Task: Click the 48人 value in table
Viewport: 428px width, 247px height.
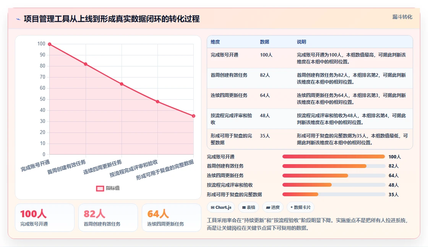Action: 265,116
